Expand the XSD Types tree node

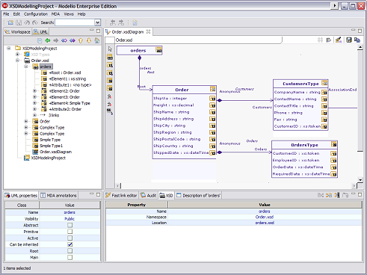pos(17,55)
